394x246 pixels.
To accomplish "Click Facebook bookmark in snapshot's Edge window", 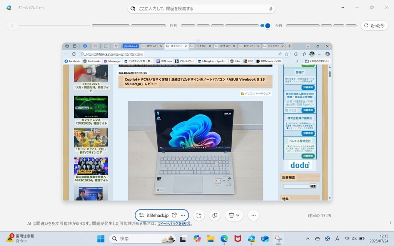I will (72, 61).
